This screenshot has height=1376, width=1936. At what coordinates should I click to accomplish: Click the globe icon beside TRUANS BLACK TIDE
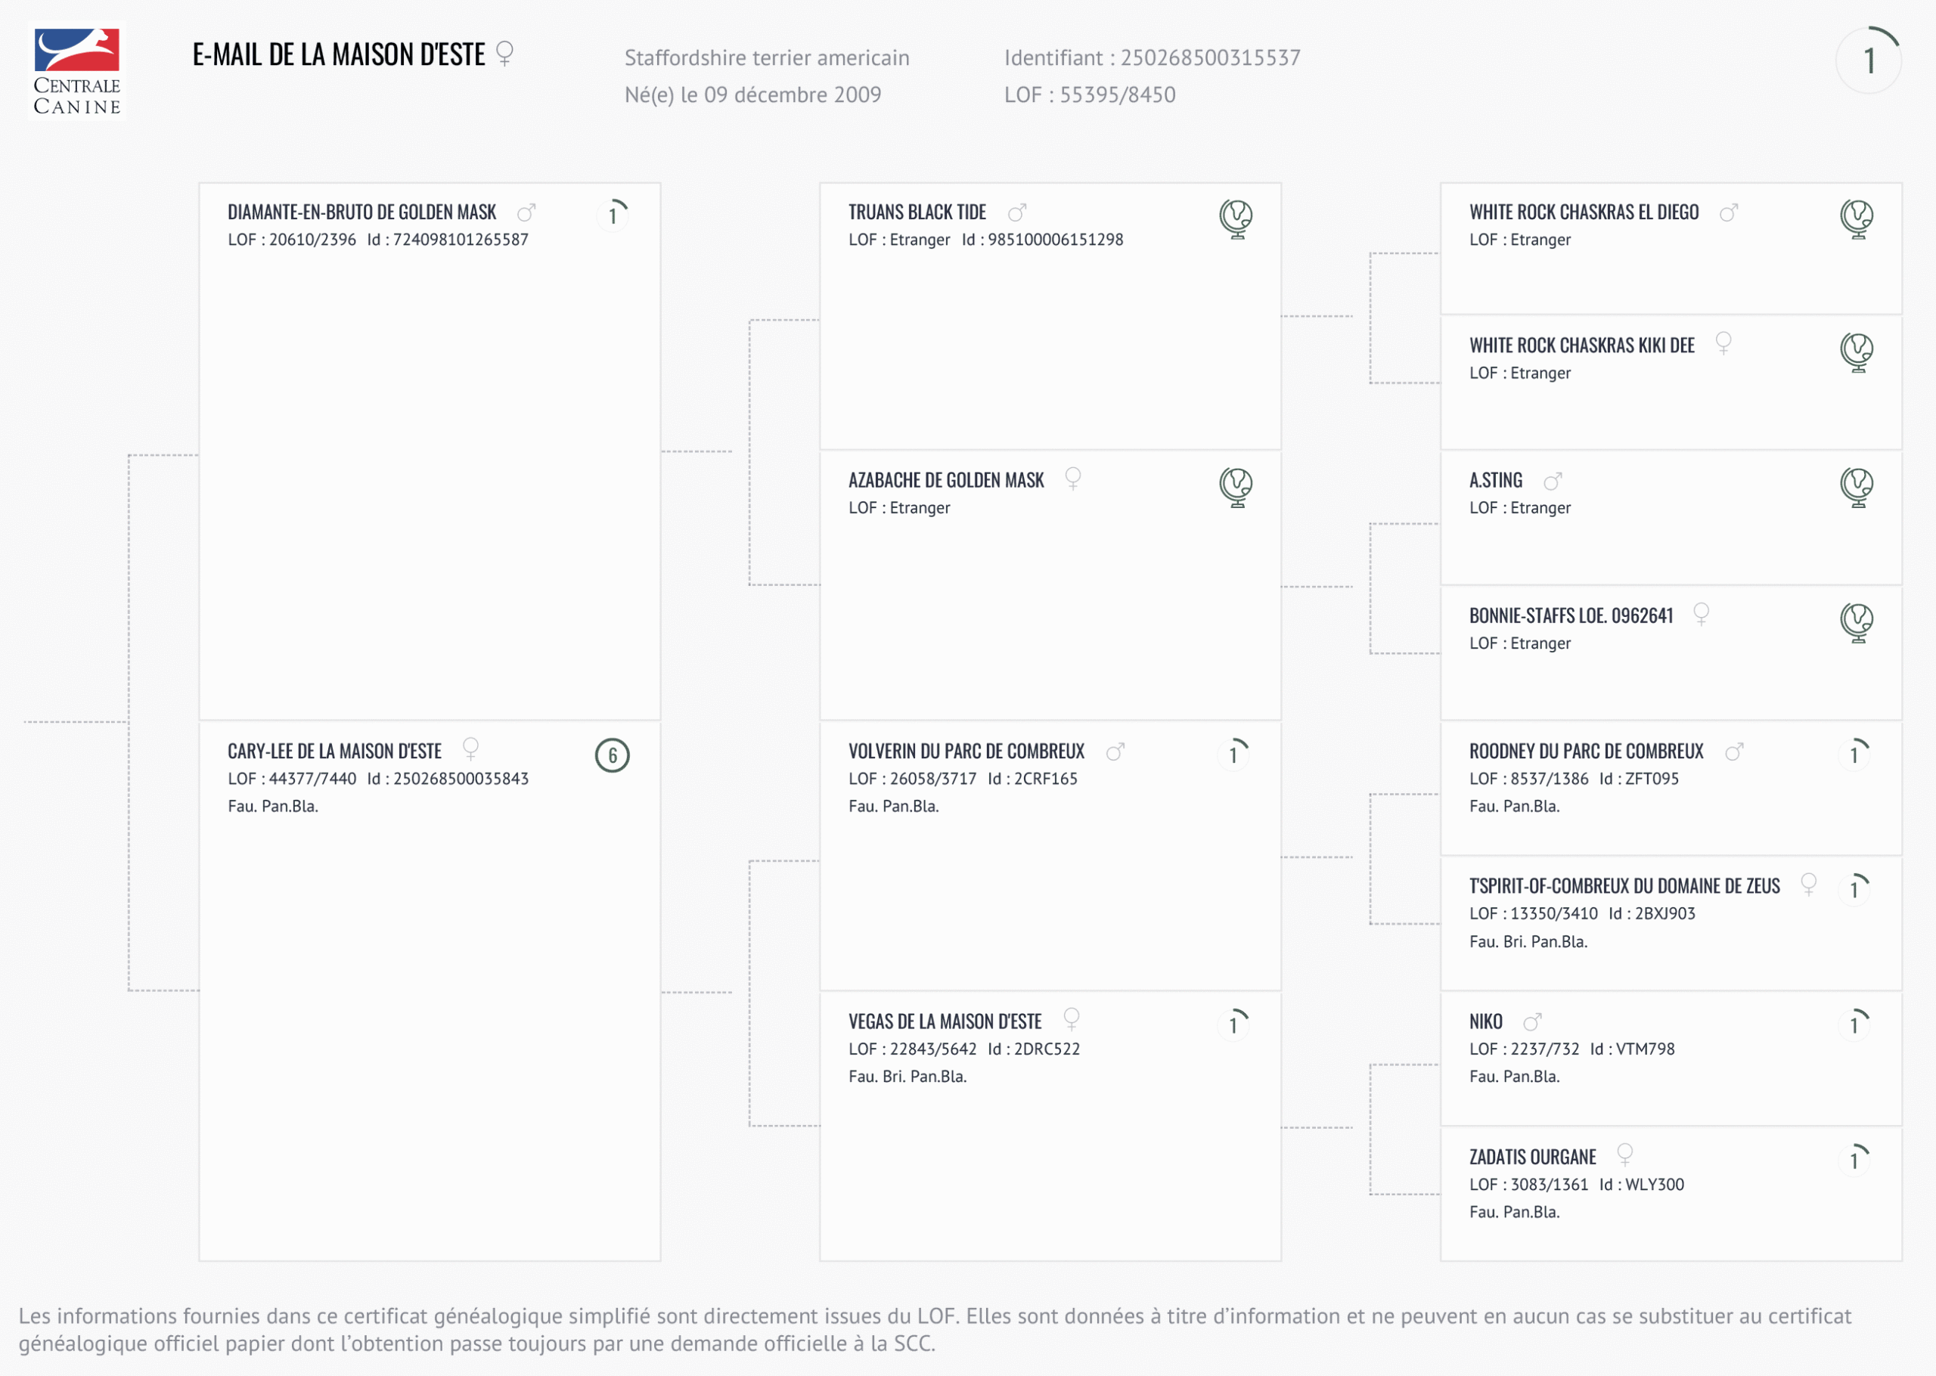pos(1236,218)
